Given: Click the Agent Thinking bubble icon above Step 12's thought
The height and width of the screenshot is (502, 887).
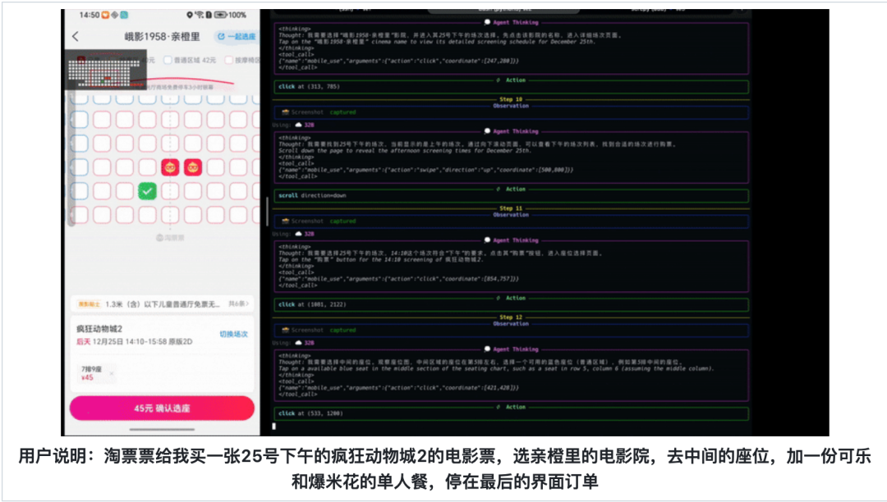Looking at the screenshot, I should [x=487, y=349].
